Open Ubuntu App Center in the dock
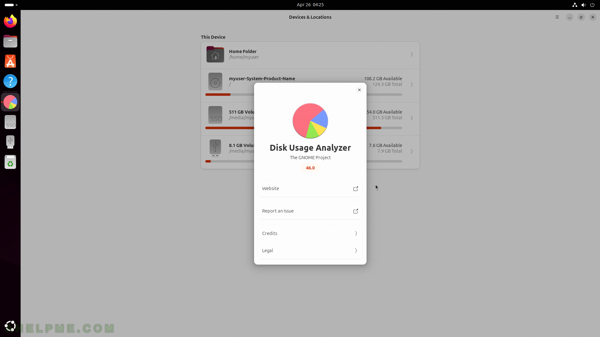 tap(10, 61)
